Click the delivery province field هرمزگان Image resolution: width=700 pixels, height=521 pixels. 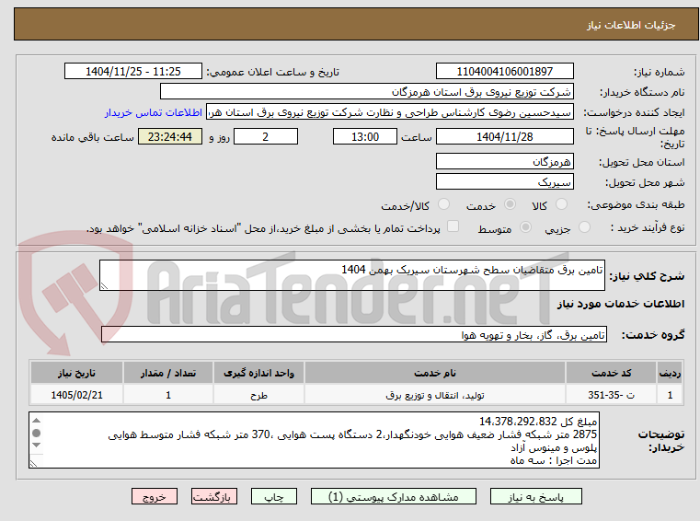pyautogui.click(x=504, y=162)
